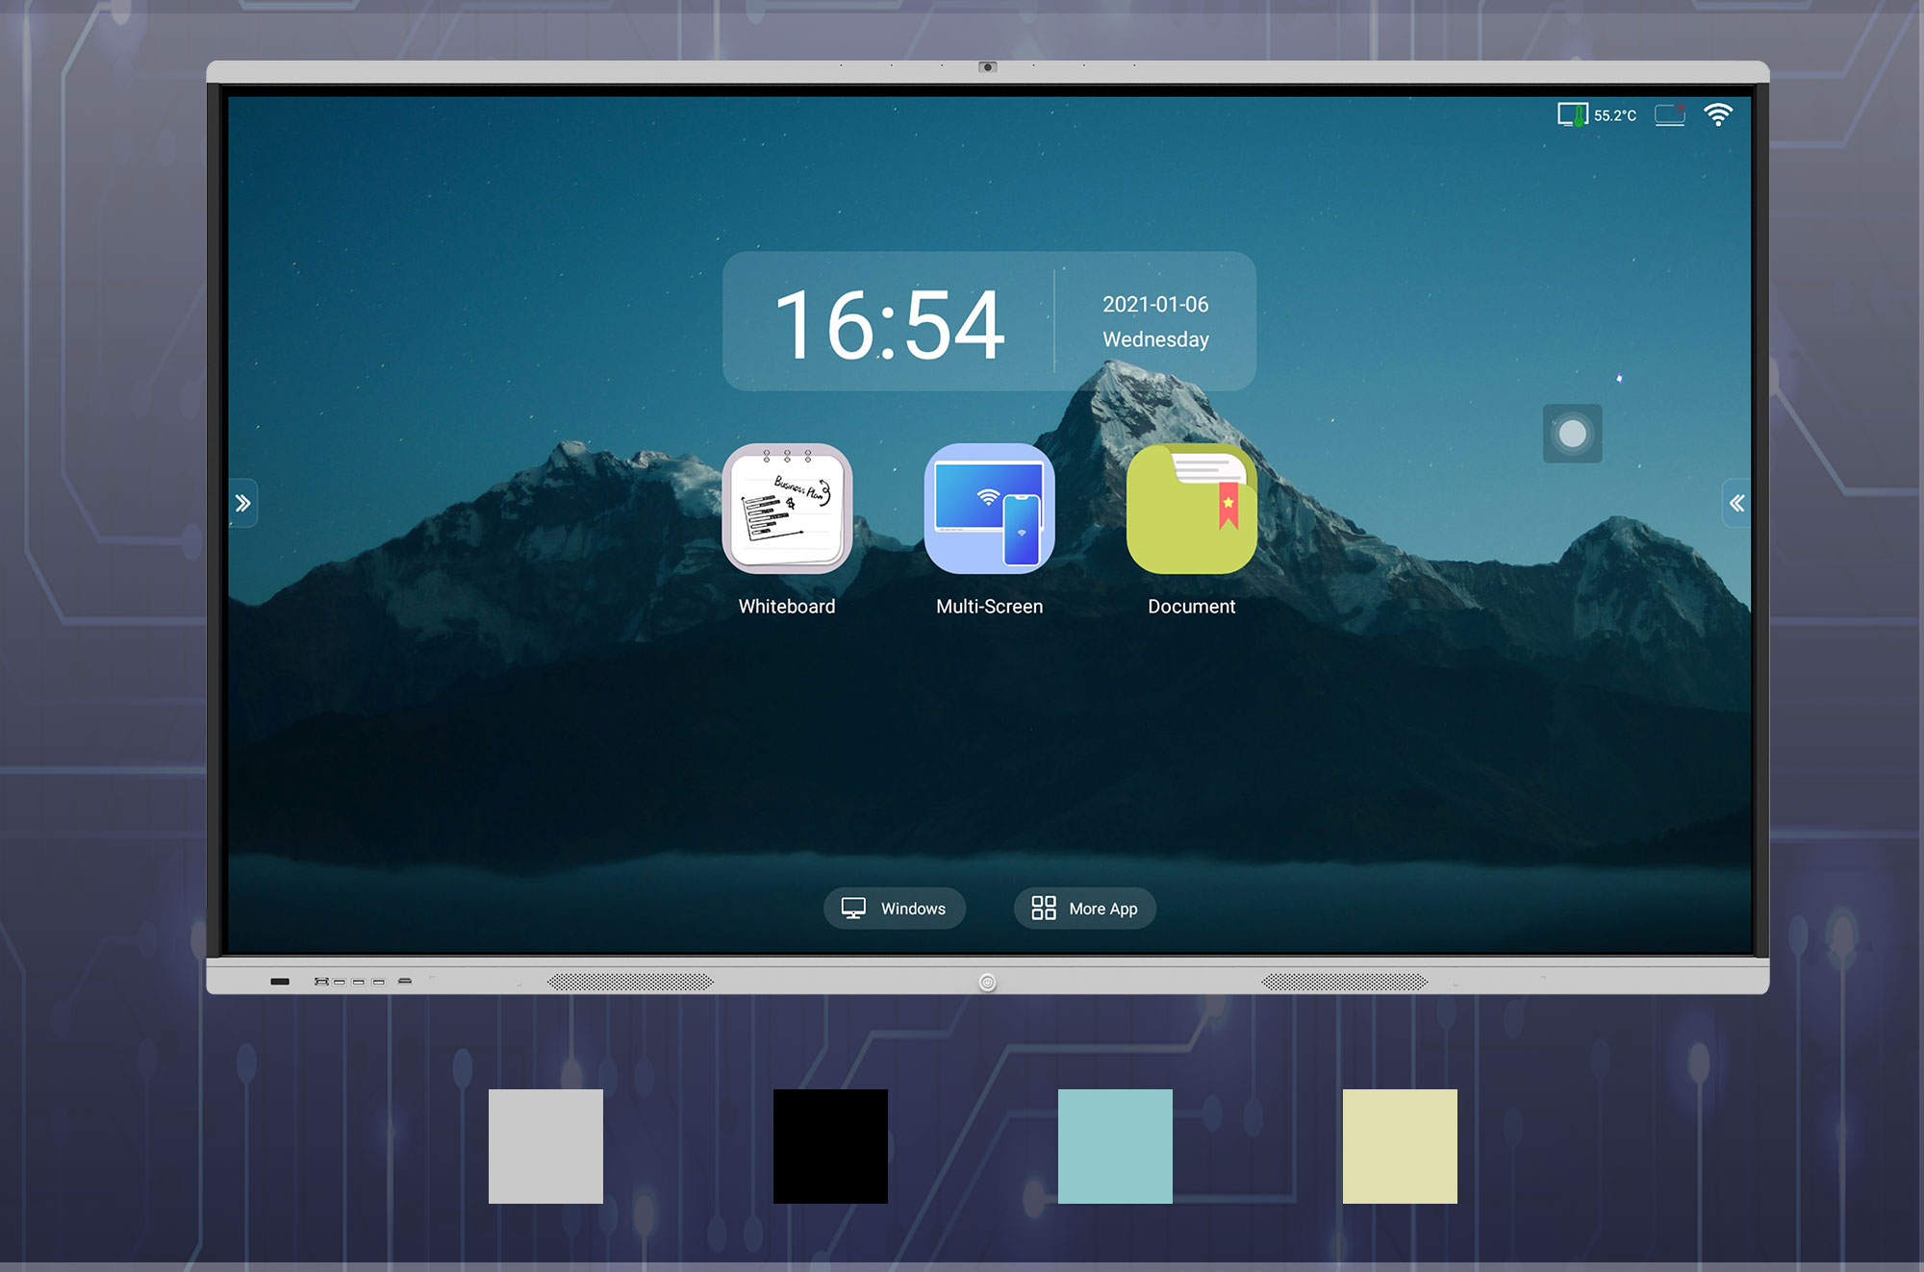Launch the Multi-Screen app icon
The image size is (1924, 1272).
click(x=989, y=509)
